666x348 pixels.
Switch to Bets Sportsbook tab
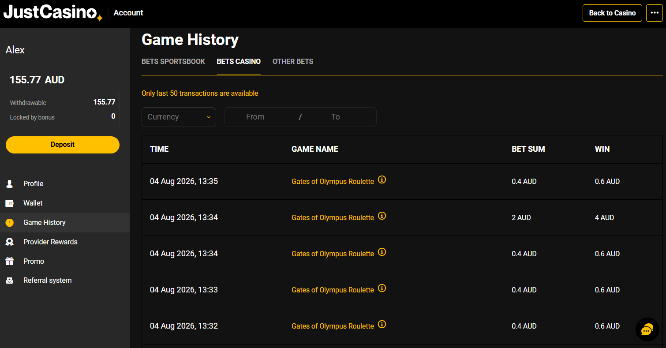coord(173,61)
